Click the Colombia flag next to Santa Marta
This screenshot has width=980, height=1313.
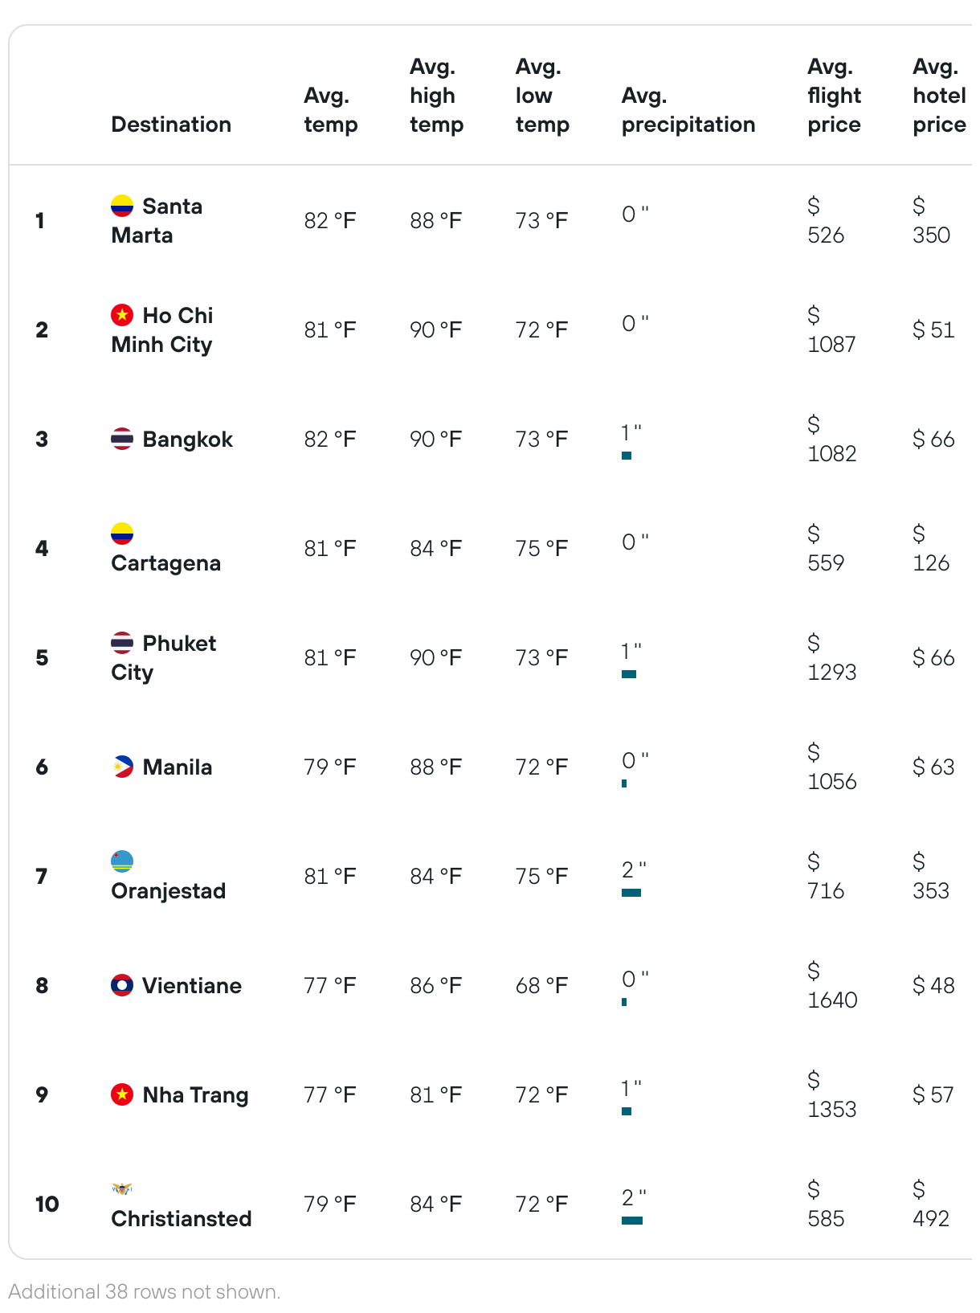pos(122,206)
